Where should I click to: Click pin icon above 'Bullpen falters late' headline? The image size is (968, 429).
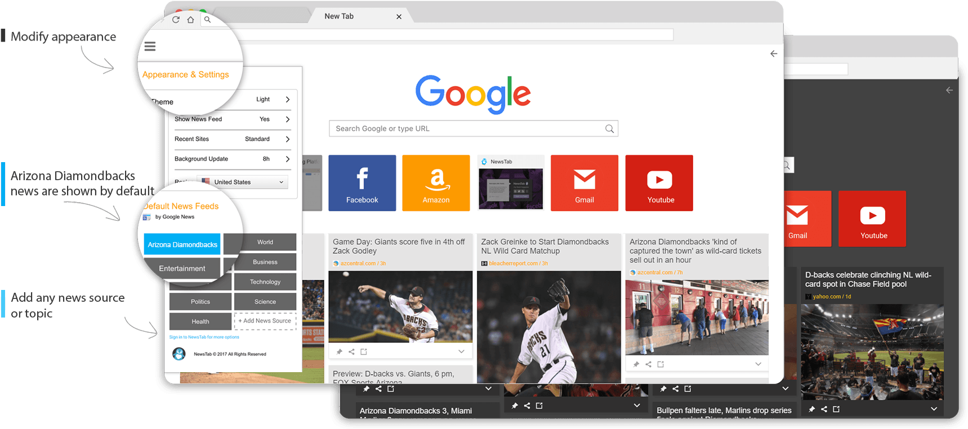663,389
